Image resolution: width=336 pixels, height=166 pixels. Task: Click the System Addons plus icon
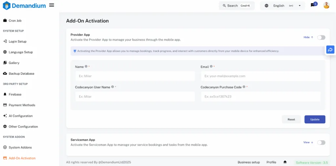[5, 147]
